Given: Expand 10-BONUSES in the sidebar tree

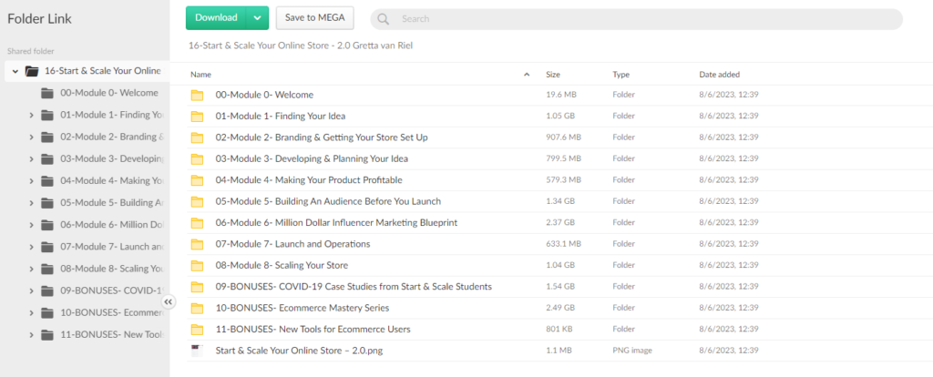Looking at the screenshot, I should [31, 312].
